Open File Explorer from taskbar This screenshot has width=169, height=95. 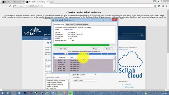(x=8, y=93)
